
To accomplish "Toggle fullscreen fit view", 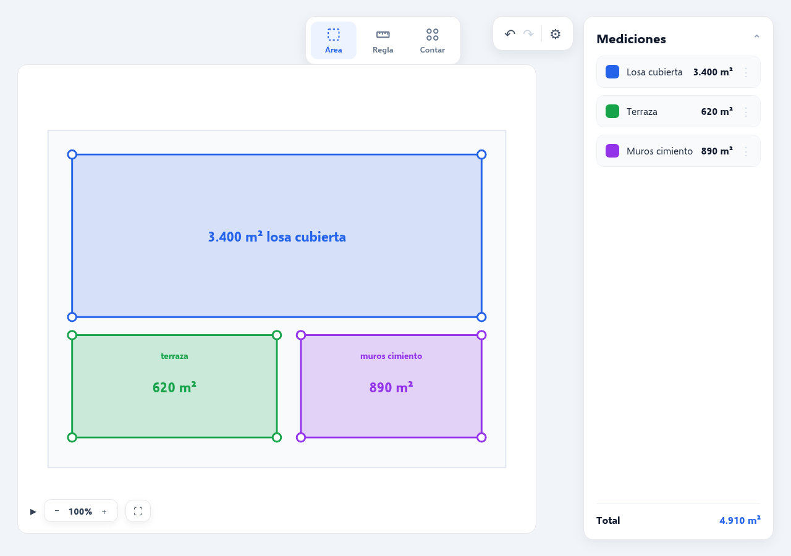I will [x=138, y=511].
